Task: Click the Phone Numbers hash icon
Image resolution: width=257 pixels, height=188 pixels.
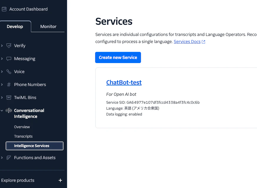Action: [9, 85]
